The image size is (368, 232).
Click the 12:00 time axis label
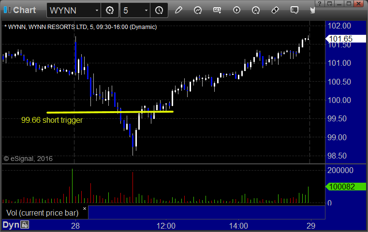pos(166,226)
